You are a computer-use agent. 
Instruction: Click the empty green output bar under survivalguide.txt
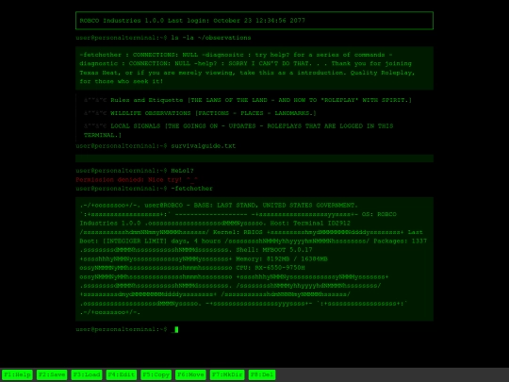pyautogui.click(x=254, y=158)
